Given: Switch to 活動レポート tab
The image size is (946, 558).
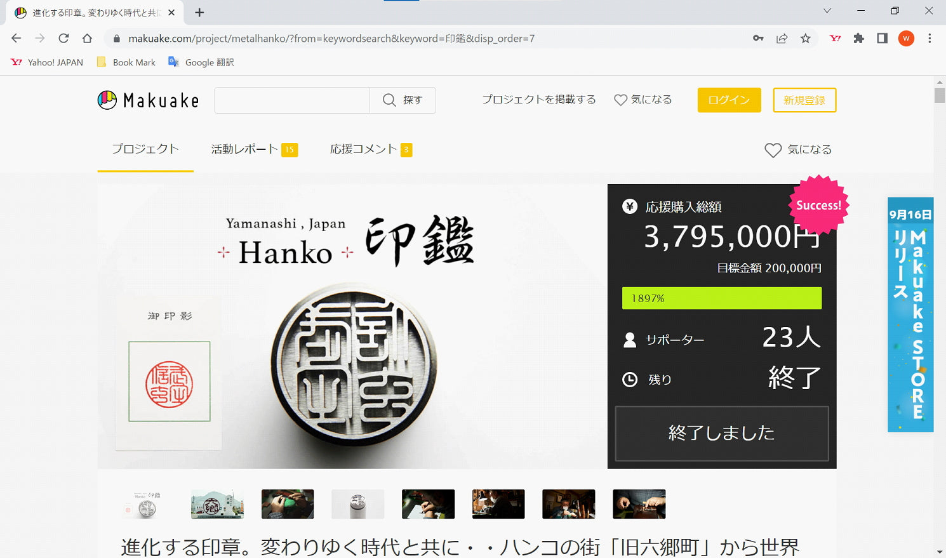Looking at the screenshot, I should pos(253,149).
